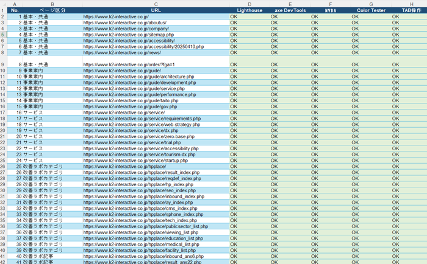Screen dimensions: 427x264
Task: Open the /service/zero-base.php link
Action: (x=139, y=136)
